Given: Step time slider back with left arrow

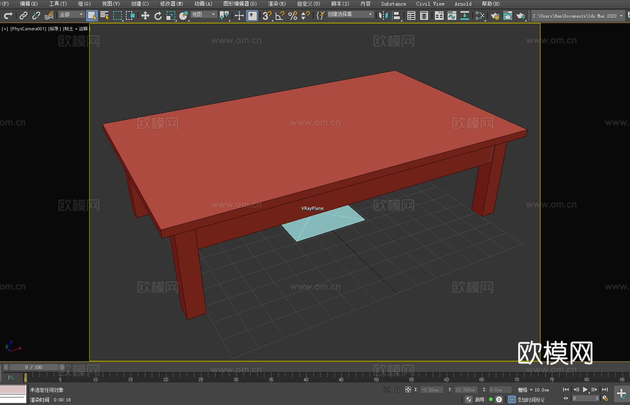Looking at the screenshot, I should (x=6, y=367).
